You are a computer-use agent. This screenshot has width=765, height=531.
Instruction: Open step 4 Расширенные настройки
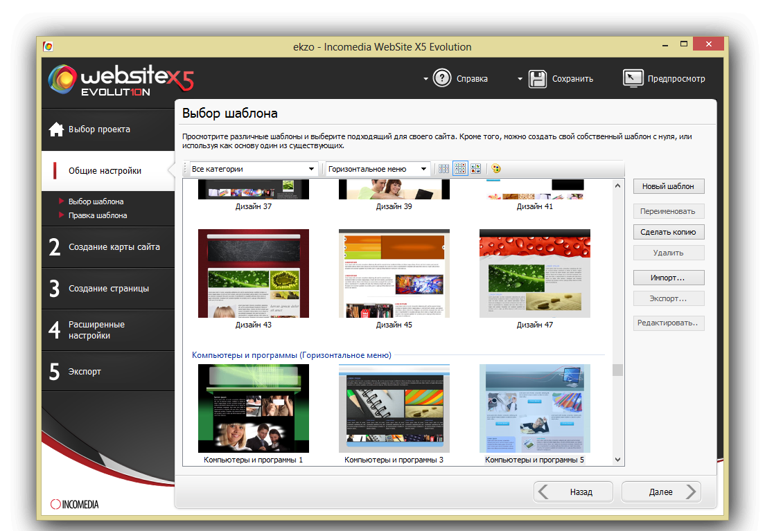108,330
